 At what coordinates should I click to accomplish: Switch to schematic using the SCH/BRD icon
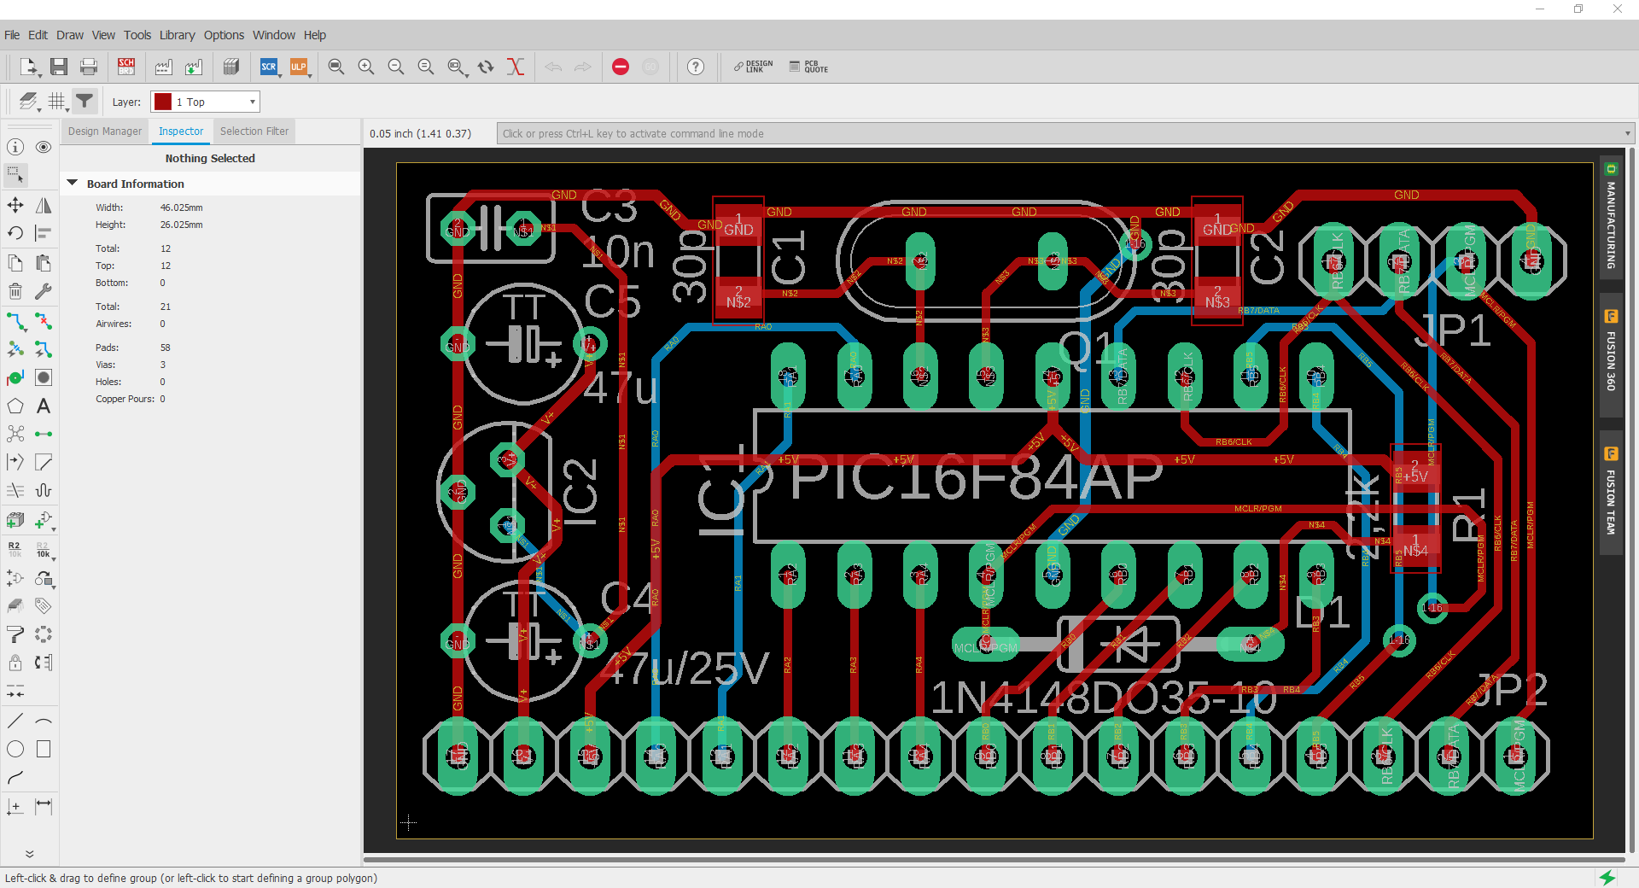126,67
